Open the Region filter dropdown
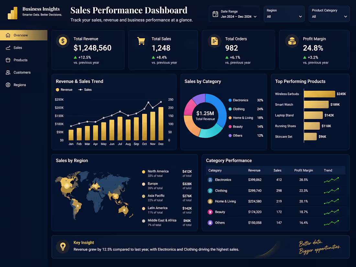This screenshot has height=267, width=356. (x=284, y=14)
